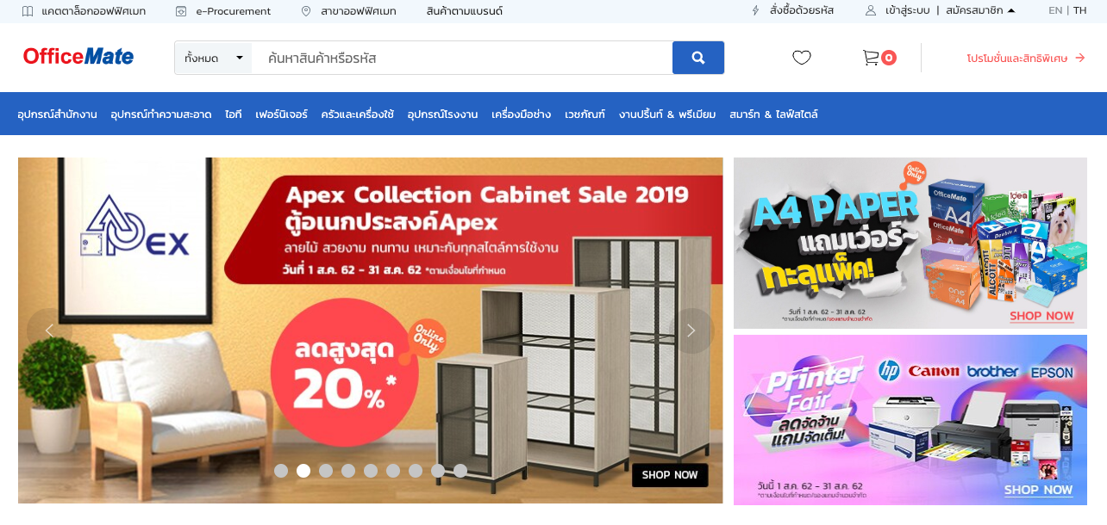
Task: Open the เฟอร์นิเจอร์ menu
Action: 281,114
